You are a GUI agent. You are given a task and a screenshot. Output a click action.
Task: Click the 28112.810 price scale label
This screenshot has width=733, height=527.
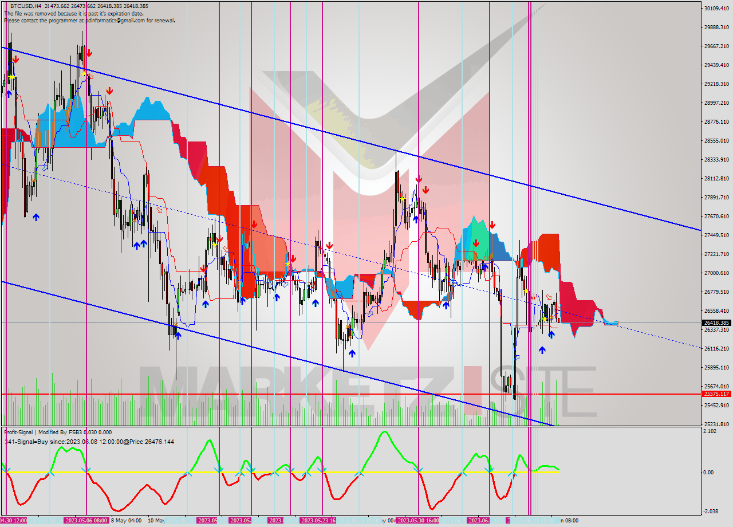click(x=716, y=178)
